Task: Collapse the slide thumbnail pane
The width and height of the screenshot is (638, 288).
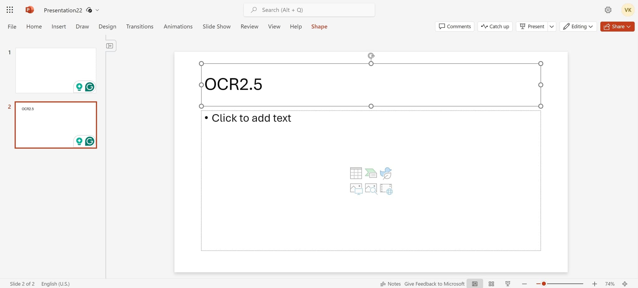Action: (110, 45)
